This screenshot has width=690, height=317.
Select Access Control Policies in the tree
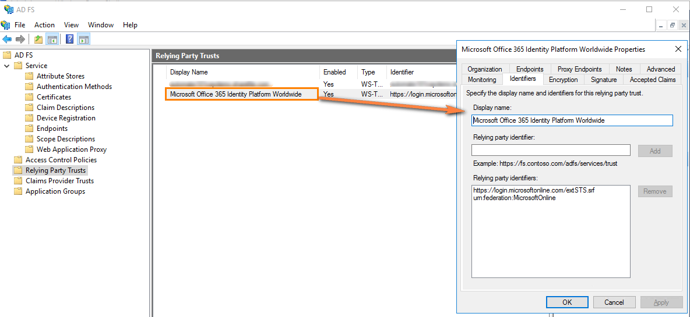(x=61, y=160)
